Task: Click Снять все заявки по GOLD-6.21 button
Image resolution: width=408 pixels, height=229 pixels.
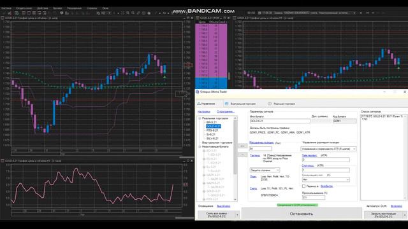Action: tap(217, 215)
